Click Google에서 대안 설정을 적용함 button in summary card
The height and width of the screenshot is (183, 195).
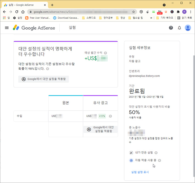(x=43, y=79)
